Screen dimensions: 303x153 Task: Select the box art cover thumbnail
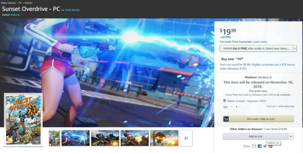pos(55,138)
